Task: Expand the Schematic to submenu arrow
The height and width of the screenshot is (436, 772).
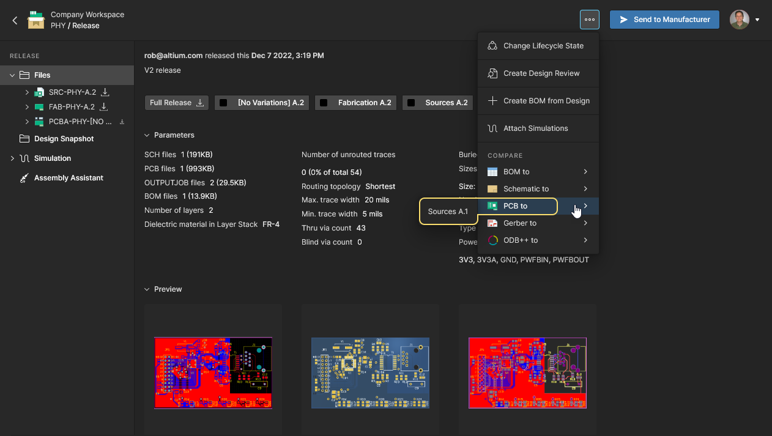Action: click(585, 189)
